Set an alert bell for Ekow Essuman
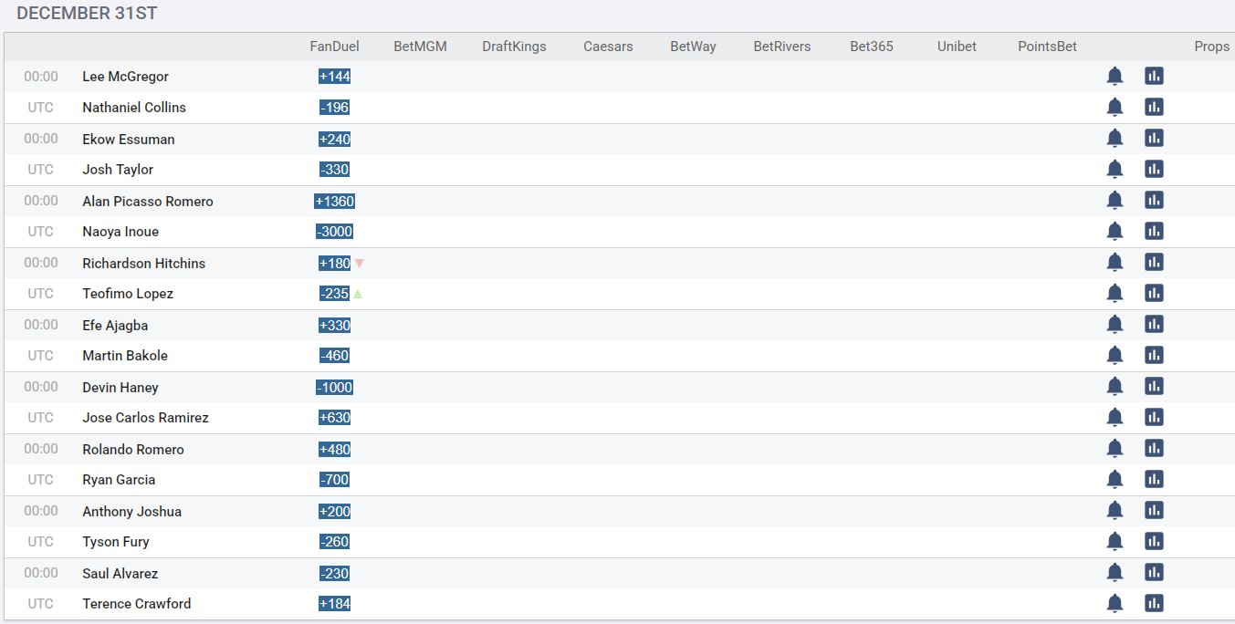 (x=1115, y=139)
